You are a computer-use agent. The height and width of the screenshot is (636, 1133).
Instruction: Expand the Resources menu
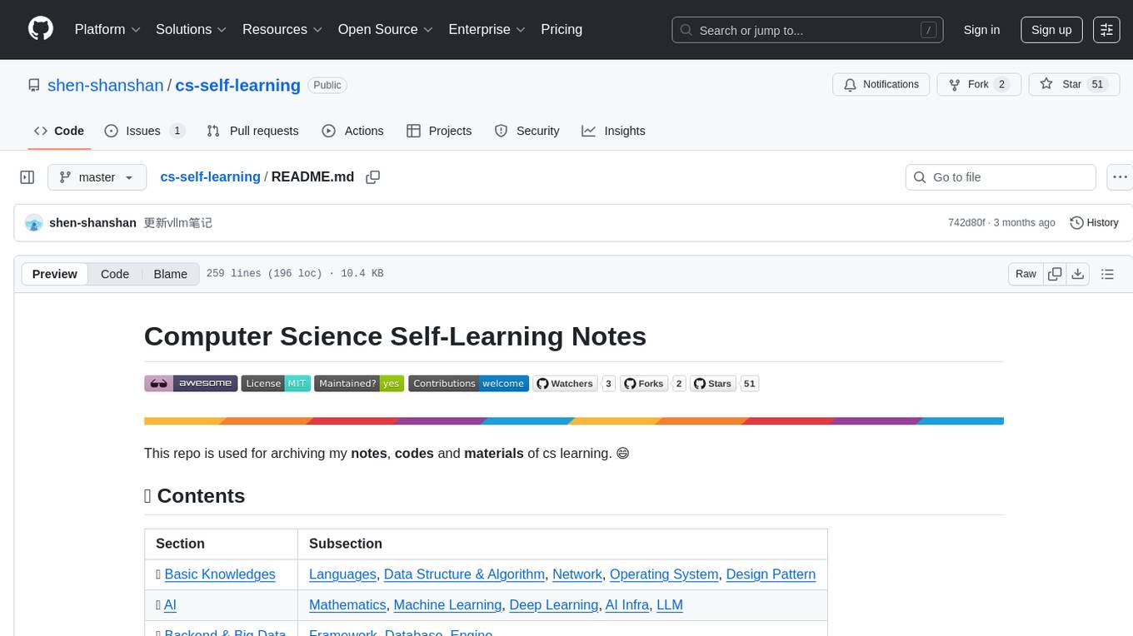tap(282, 29)
